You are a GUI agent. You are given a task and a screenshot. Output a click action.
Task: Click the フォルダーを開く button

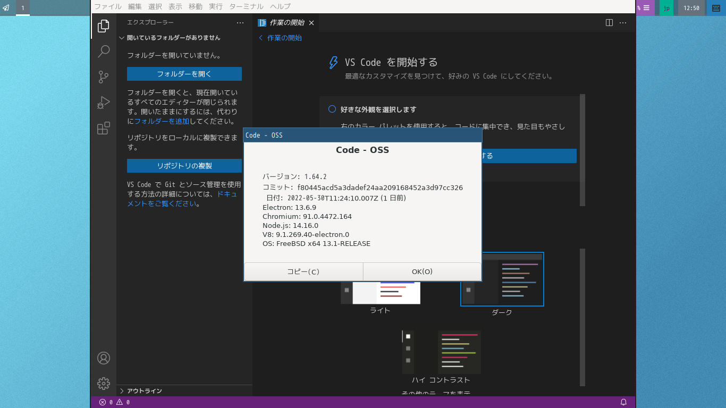tap(184, 74)
